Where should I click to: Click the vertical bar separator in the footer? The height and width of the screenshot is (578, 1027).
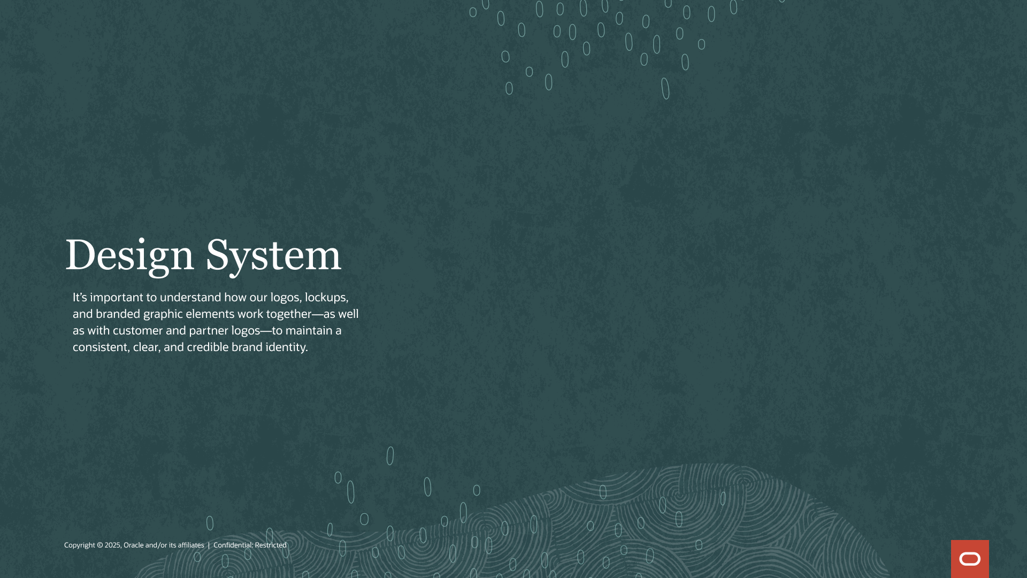[x=209, y=545]
